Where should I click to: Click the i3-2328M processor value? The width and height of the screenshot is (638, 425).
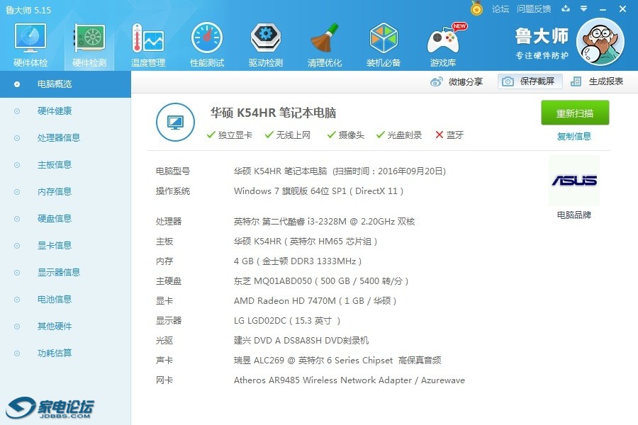(324, 222)
